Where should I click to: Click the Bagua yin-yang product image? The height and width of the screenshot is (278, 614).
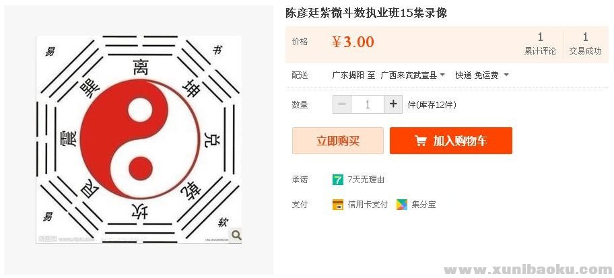[x=139, y=139]
